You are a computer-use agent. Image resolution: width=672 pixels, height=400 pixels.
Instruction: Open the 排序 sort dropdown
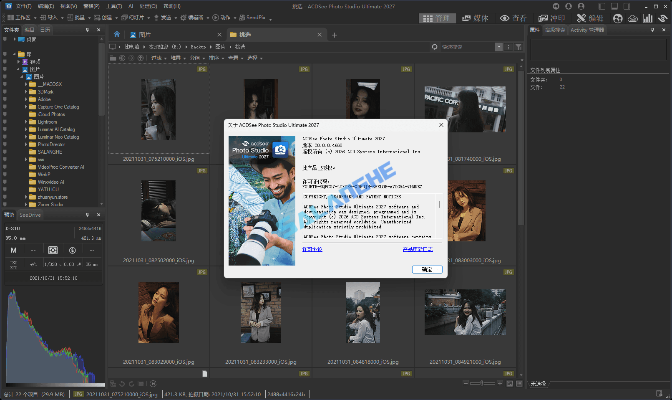click(x=216, y=58)
